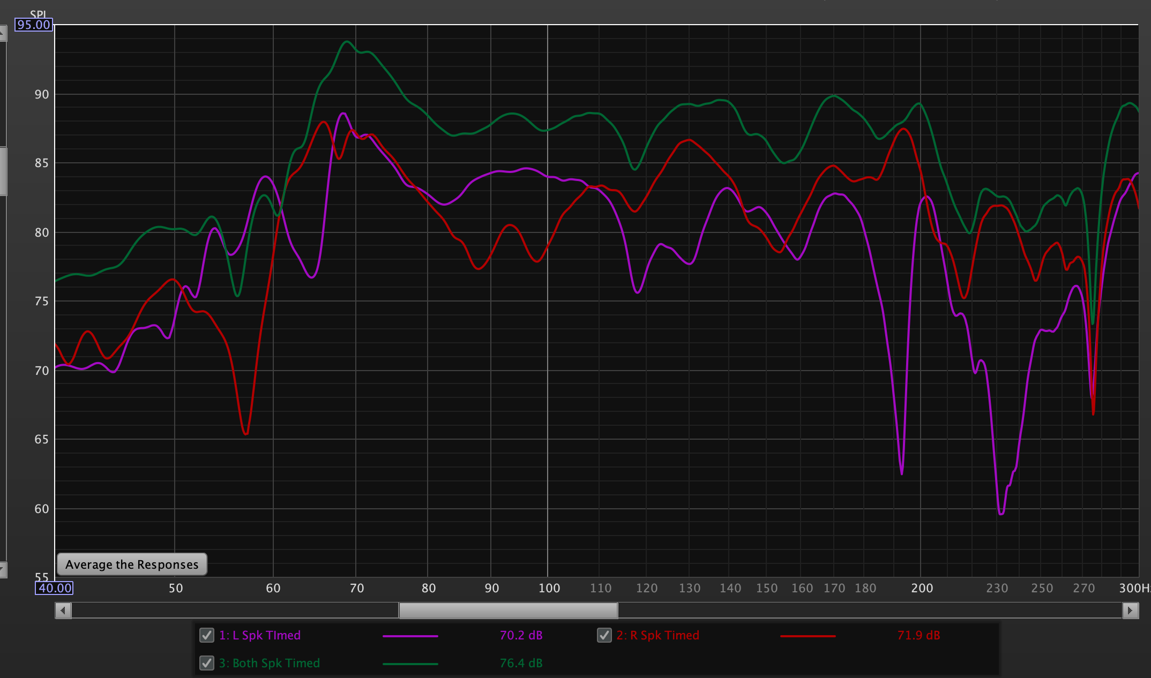Click the 90 dB SPL axis label
1151x678 pixels.
click(41, 95)
